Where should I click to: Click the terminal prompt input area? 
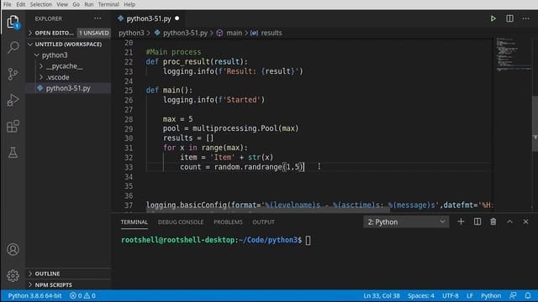pyautogui.click(x=309, y=240)
